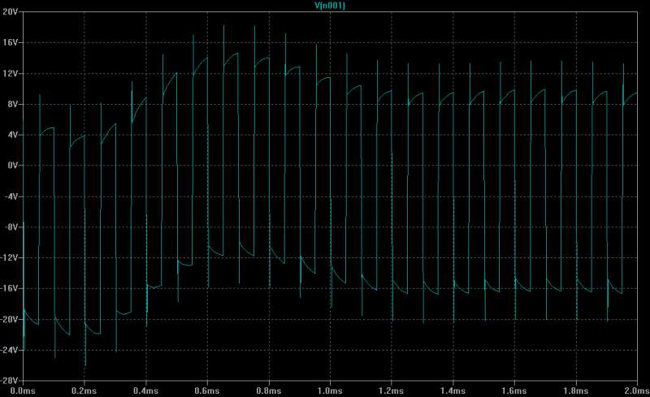Viewport: 650px width, 397px height.
Task: Click the 20V vertical axis label
Action: pyautogui.click(x=11, y=12)
